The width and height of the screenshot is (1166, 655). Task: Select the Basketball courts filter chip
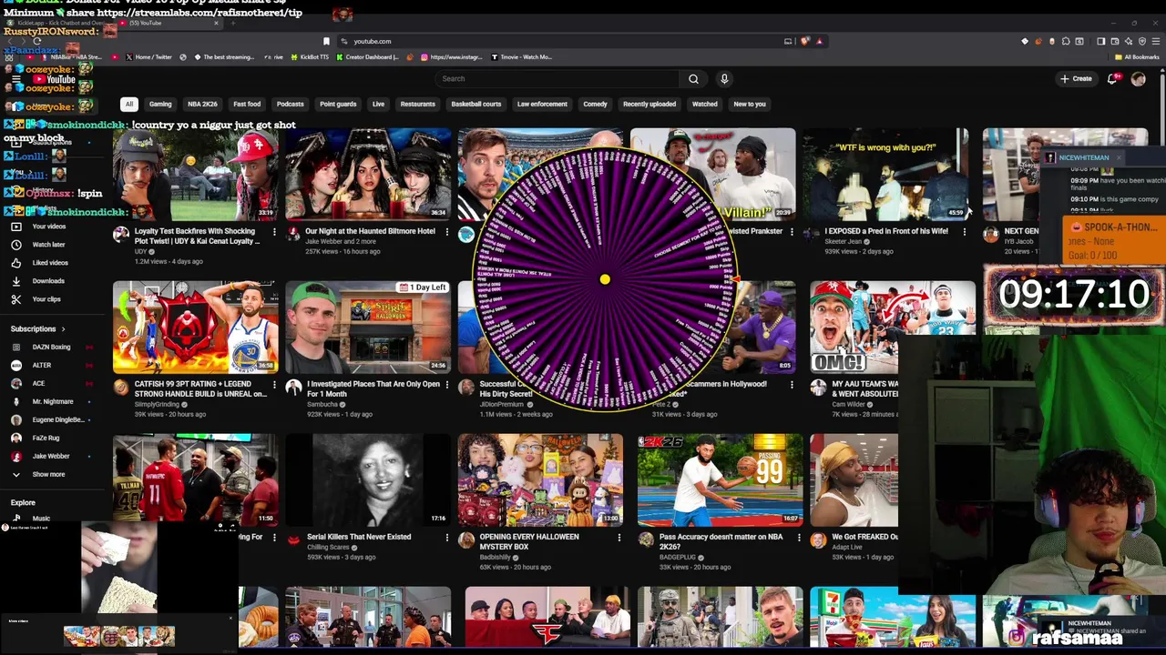point(476,104)
